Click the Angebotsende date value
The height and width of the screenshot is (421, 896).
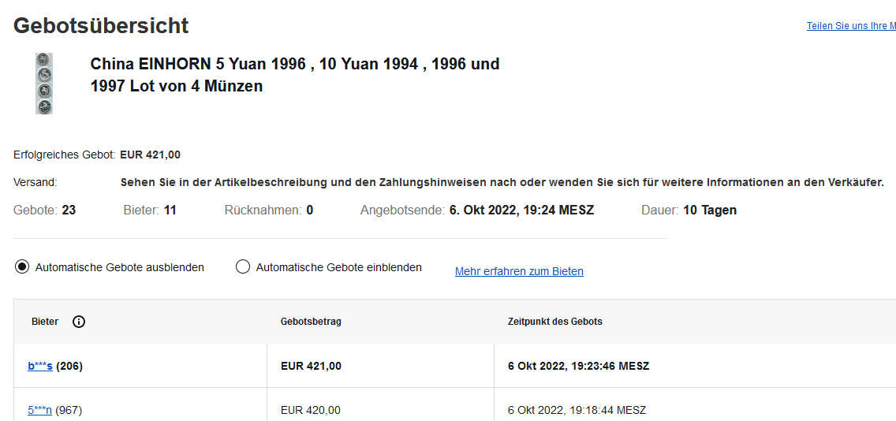point(521,210)
